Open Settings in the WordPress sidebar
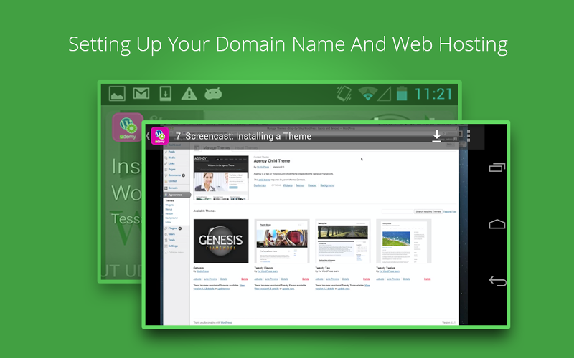This screenshot has width=574, height=358. click(x=173, y=246)
